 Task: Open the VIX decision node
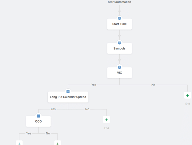pos(119,73)
